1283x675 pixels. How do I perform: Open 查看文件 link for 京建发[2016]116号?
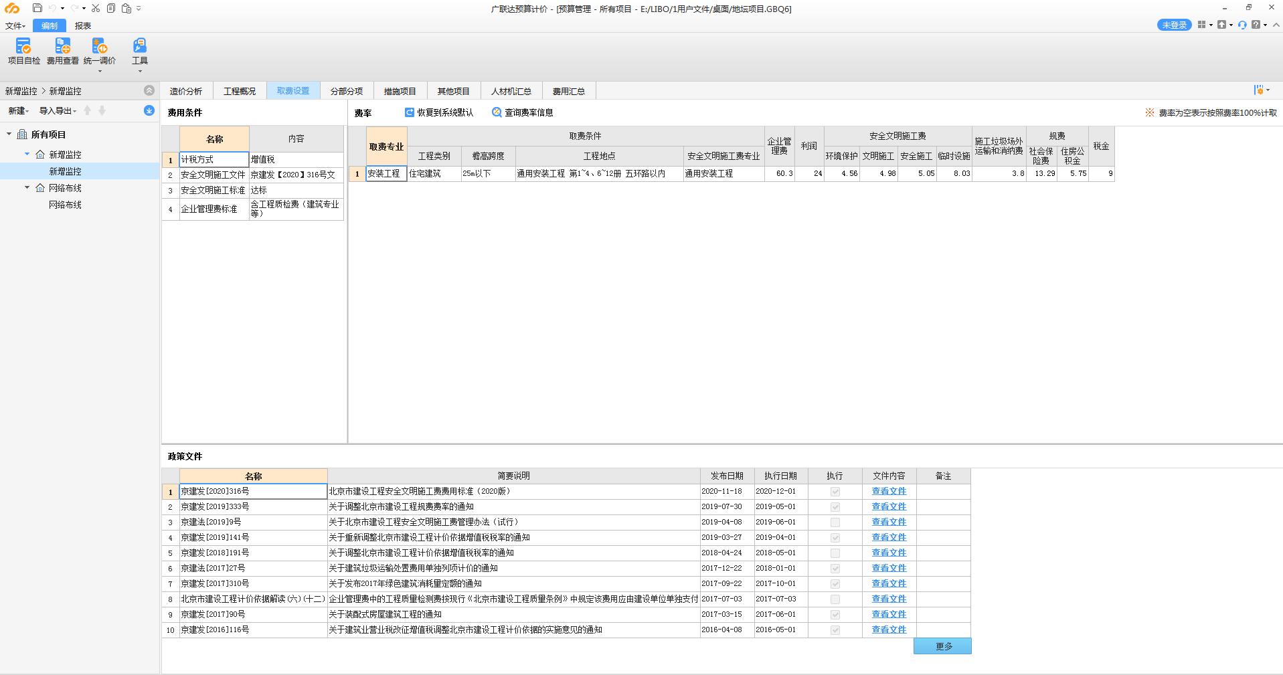[889, 630]
